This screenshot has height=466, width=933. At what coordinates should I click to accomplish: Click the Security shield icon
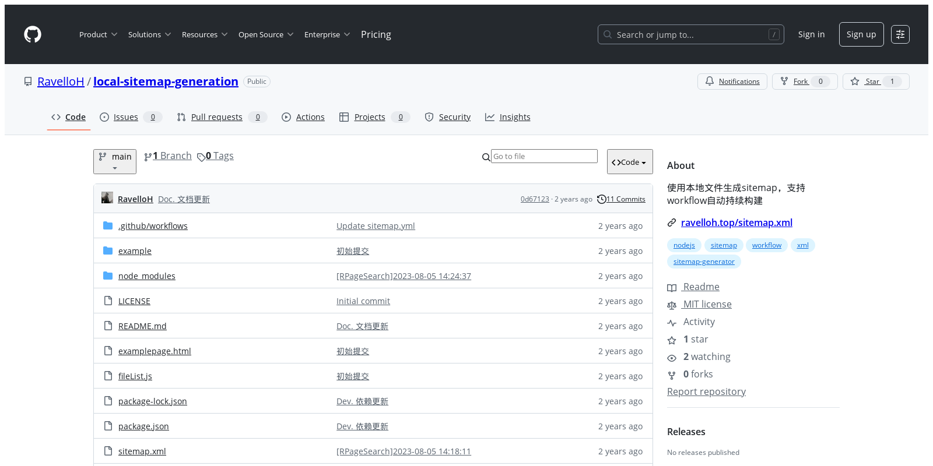point(429,117)
